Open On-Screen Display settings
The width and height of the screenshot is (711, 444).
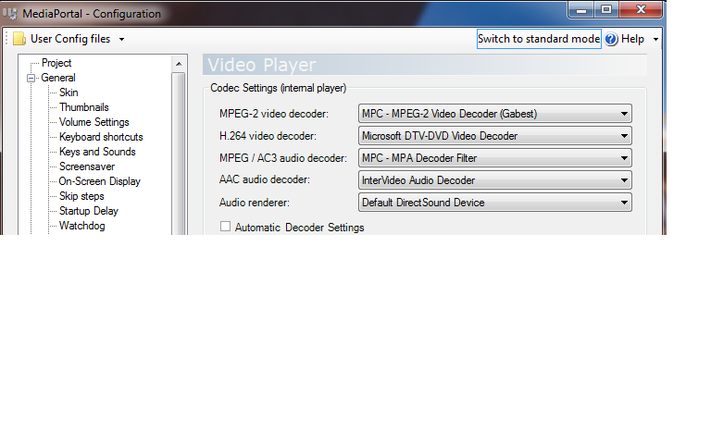99,181
